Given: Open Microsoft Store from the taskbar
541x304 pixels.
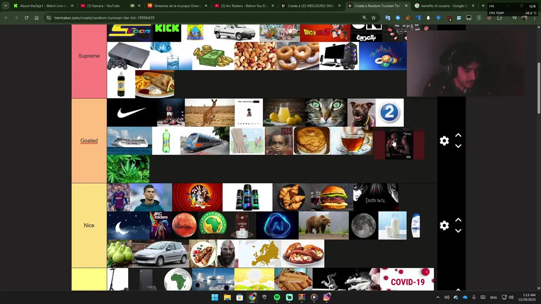Looking at the screenshot, I should click(x=240, y=298).
